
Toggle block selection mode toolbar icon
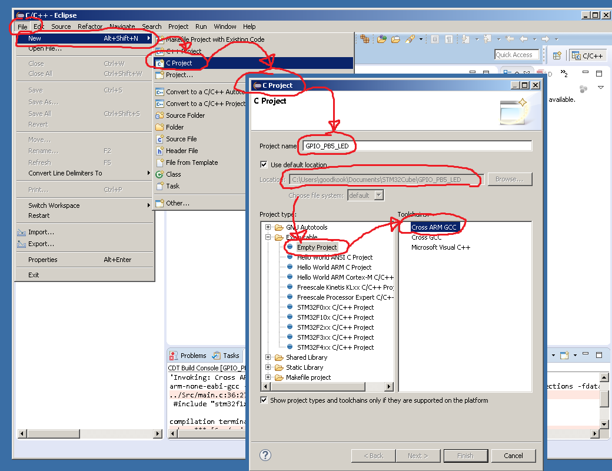[x=435, y=39]
